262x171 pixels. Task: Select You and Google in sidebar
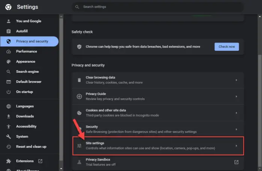pos(28,21)
